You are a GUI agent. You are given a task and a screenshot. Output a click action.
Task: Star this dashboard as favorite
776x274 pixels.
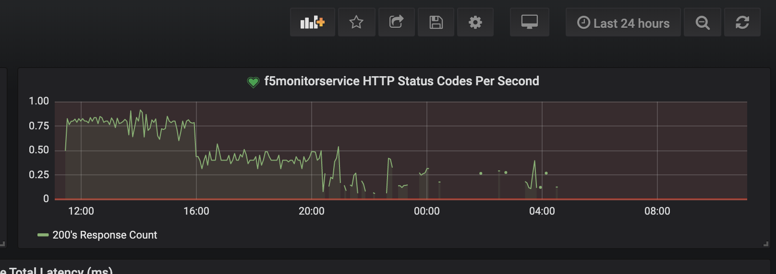tap(356, 22)
